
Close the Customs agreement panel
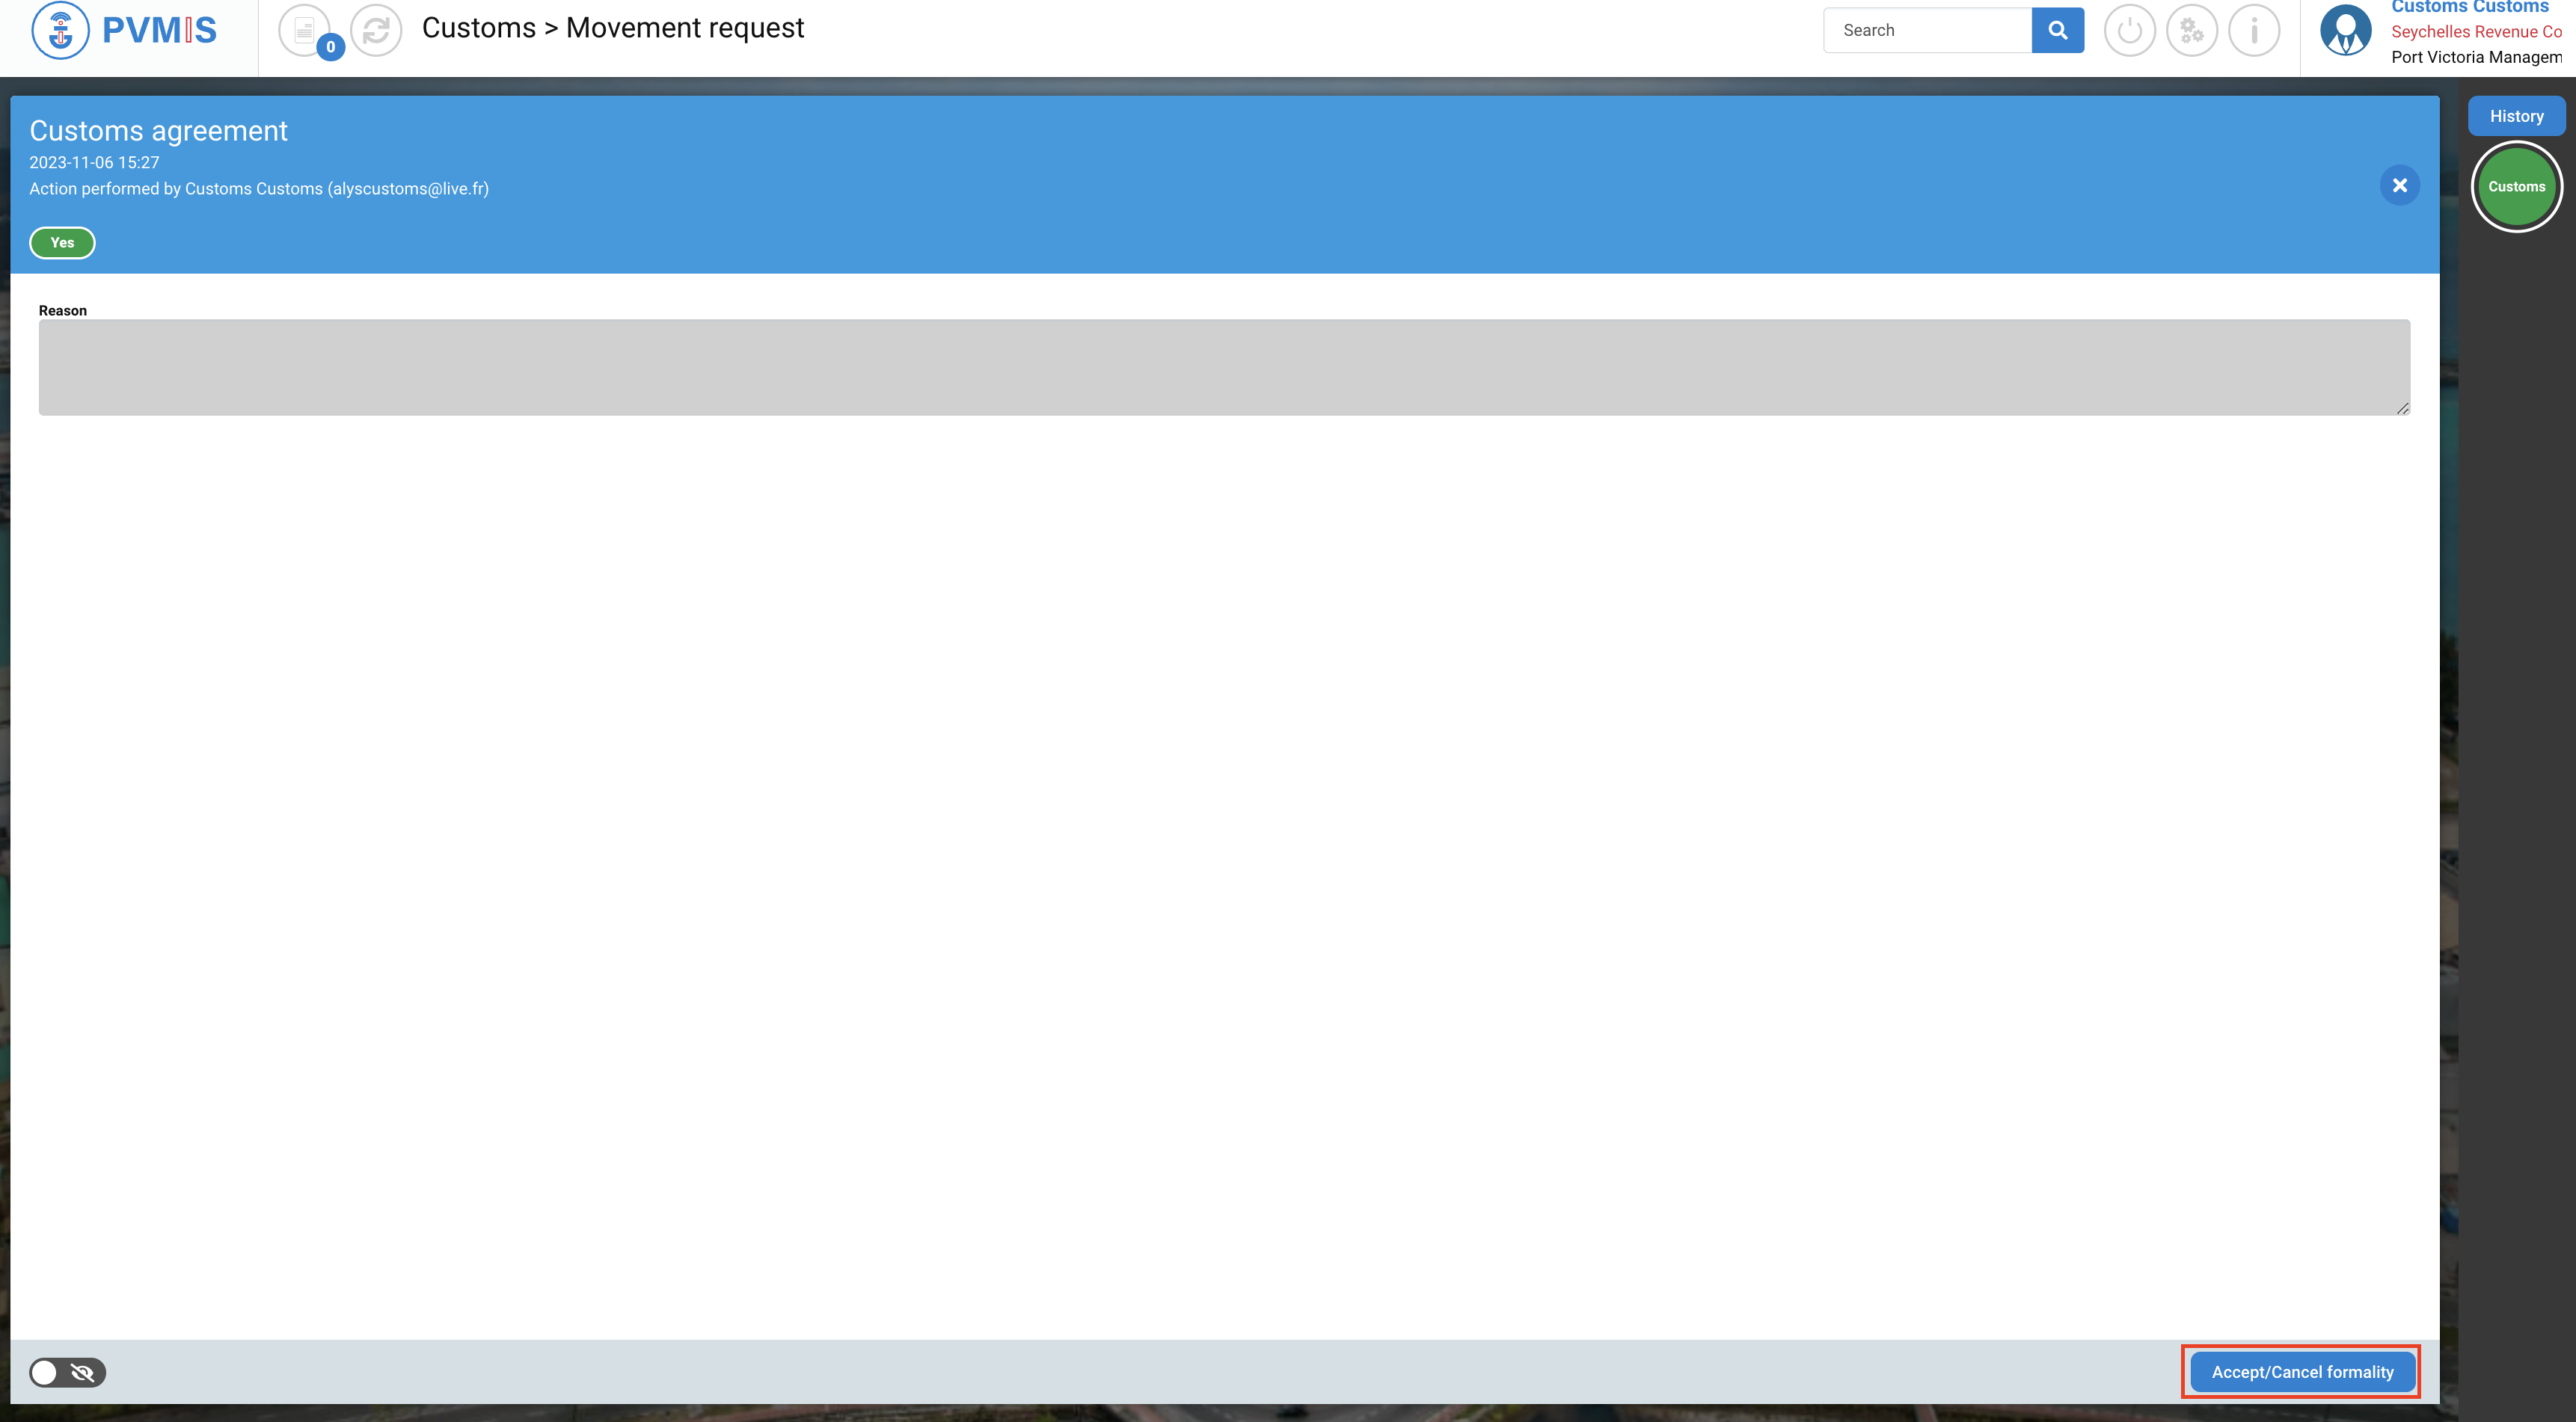pyautogui.click(x=2399, y=185)
